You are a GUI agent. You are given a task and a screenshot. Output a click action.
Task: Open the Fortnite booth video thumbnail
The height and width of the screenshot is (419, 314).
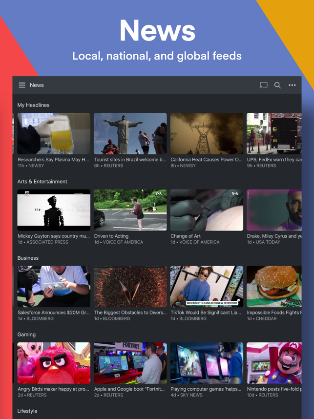point(130,363)
